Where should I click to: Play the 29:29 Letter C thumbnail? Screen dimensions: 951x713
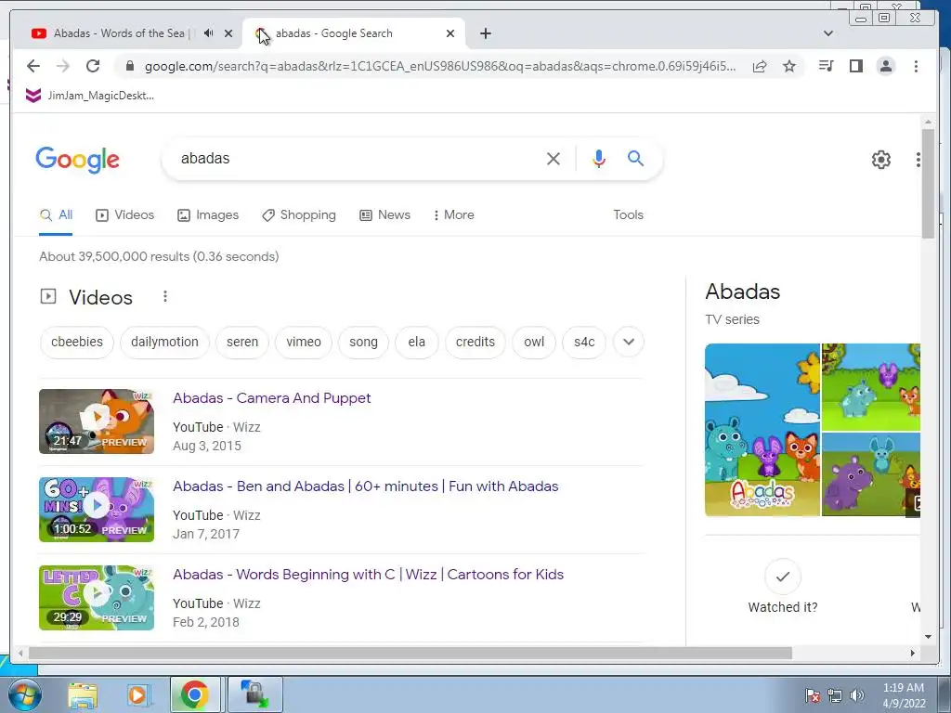[x=97, y=598]
